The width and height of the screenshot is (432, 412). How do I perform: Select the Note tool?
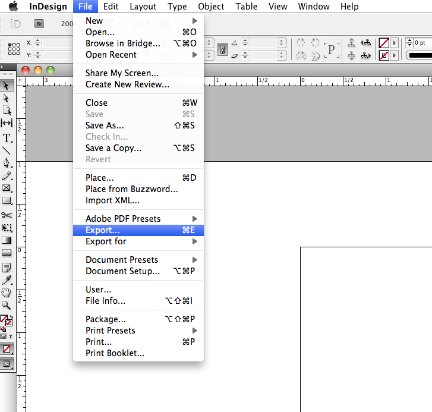tap(7, 268)
